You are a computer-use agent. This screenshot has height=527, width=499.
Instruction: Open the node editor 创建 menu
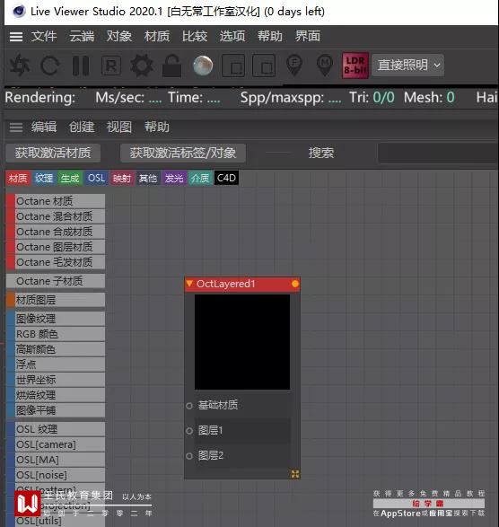[82, 127]
